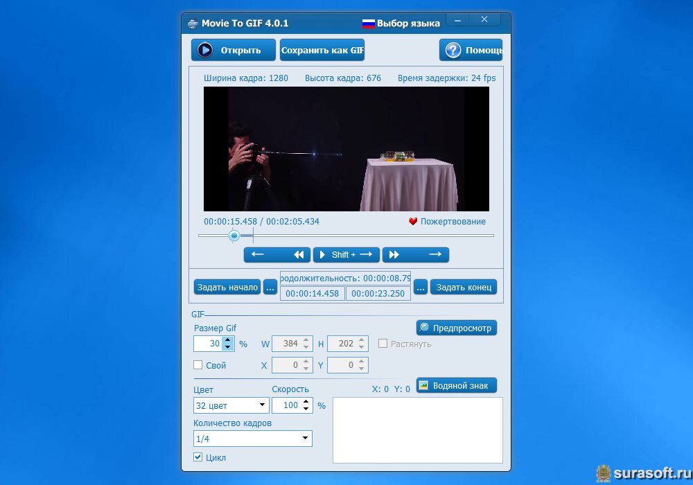Click the Высота кадра: 676 text
This screenshot has height=485, width=693.
tap(342, 78)
